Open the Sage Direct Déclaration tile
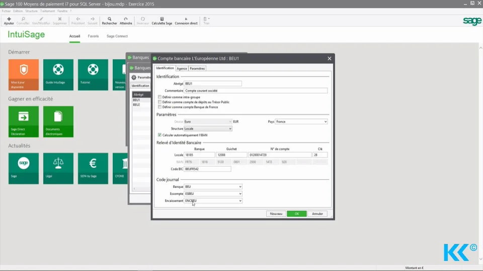 point(24,121)
